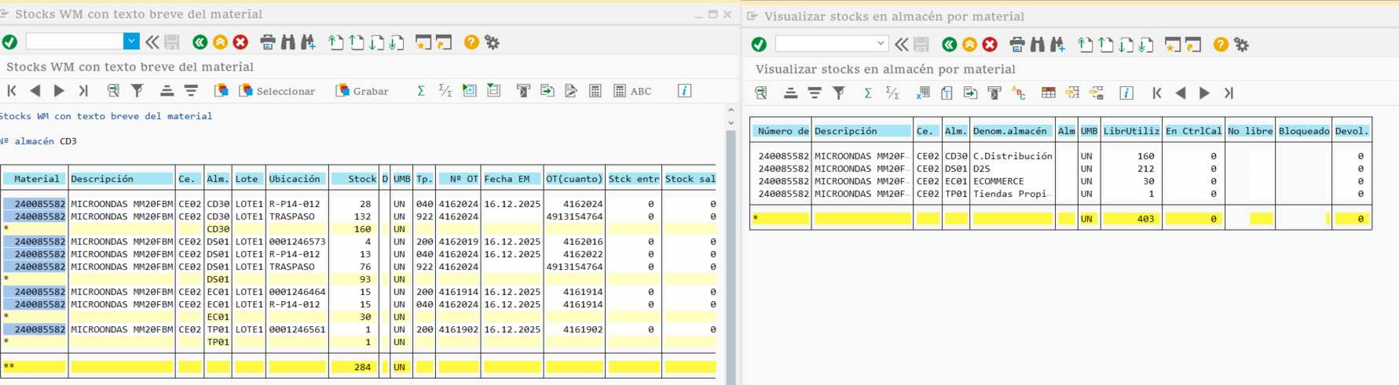Click red Cancel icon in Stocks WM window

coord(240,42)
